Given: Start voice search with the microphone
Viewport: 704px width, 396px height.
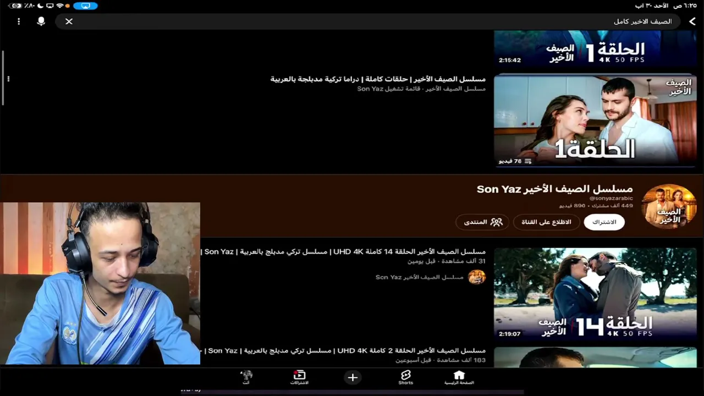Looking at the screenshot, I should (41, 21).
